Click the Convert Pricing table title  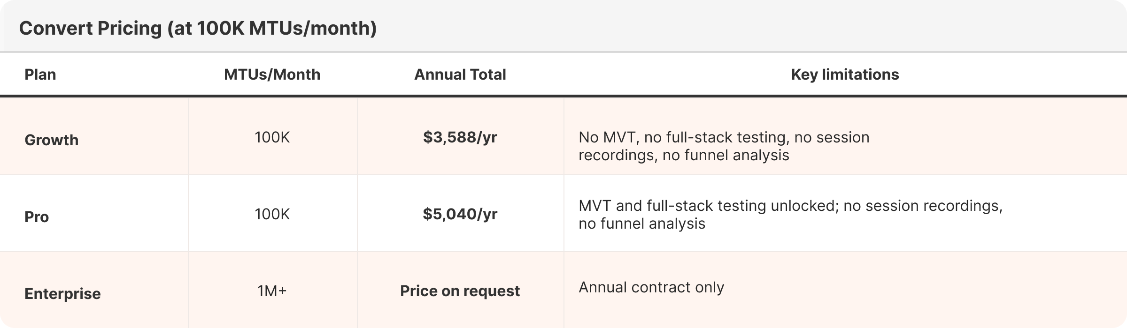pyautogui.click(x=198, y=28)
